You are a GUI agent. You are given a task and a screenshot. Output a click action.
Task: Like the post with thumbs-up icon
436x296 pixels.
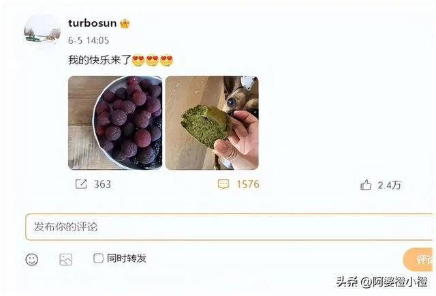[366, 185]
